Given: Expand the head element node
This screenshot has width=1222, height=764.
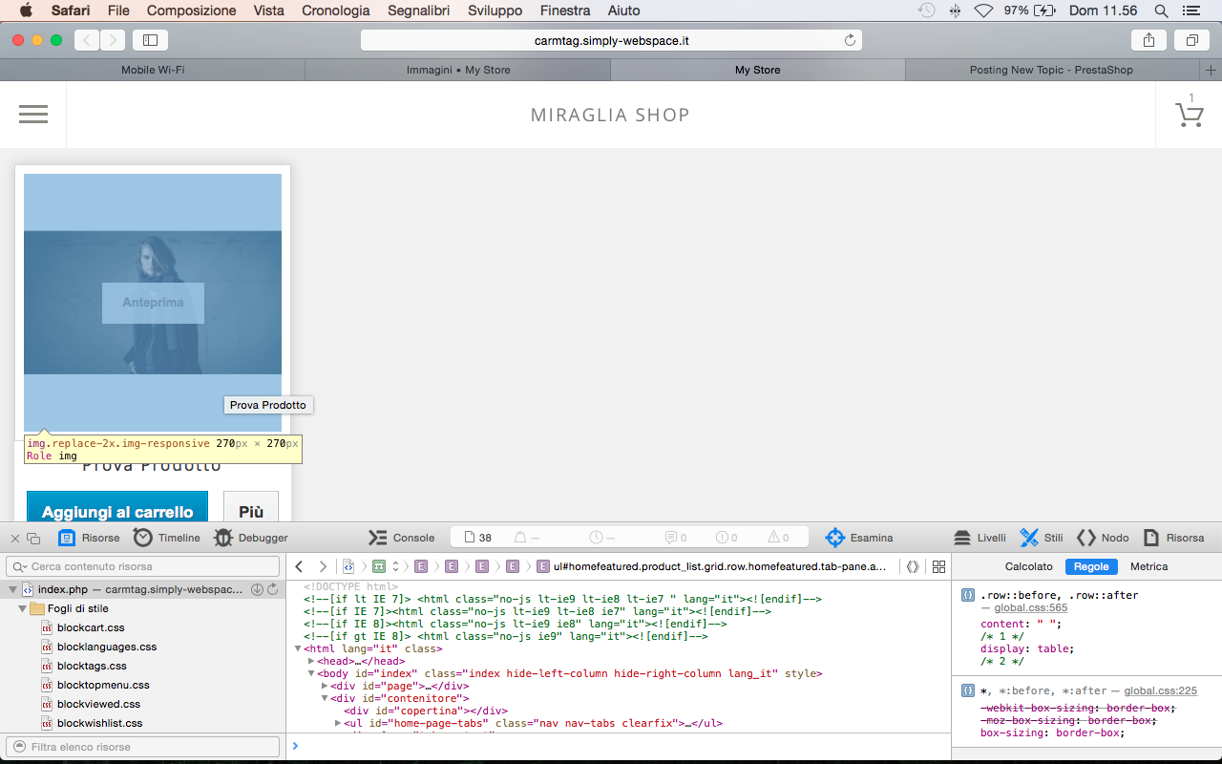Looking at the screenshot, I should (x=311, y=661).
